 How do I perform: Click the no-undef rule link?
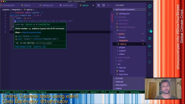47,43
